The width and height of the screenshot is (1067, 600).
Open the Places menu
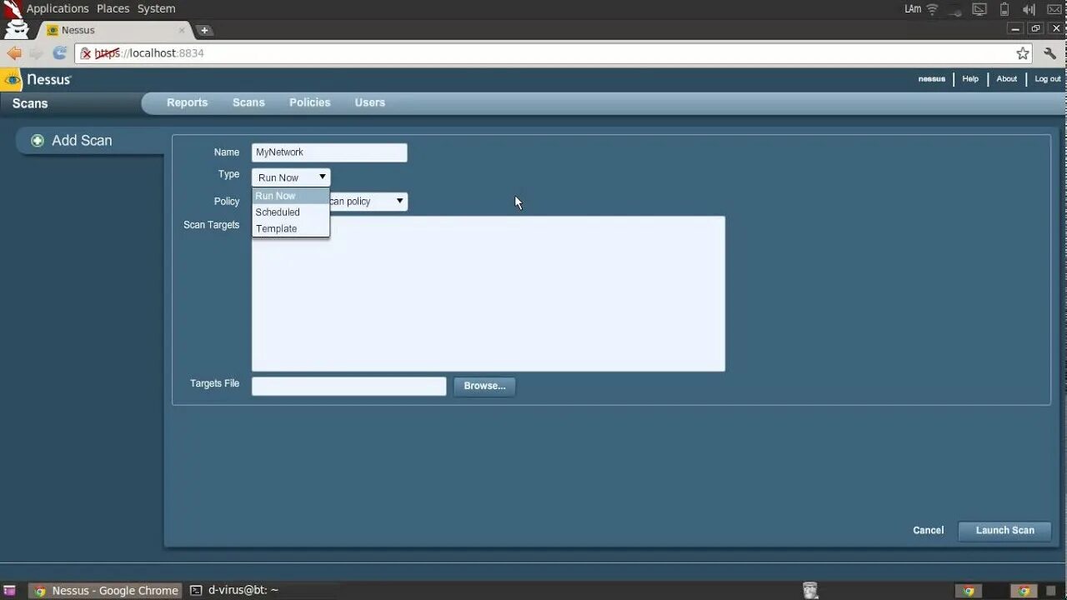[113, 8]
